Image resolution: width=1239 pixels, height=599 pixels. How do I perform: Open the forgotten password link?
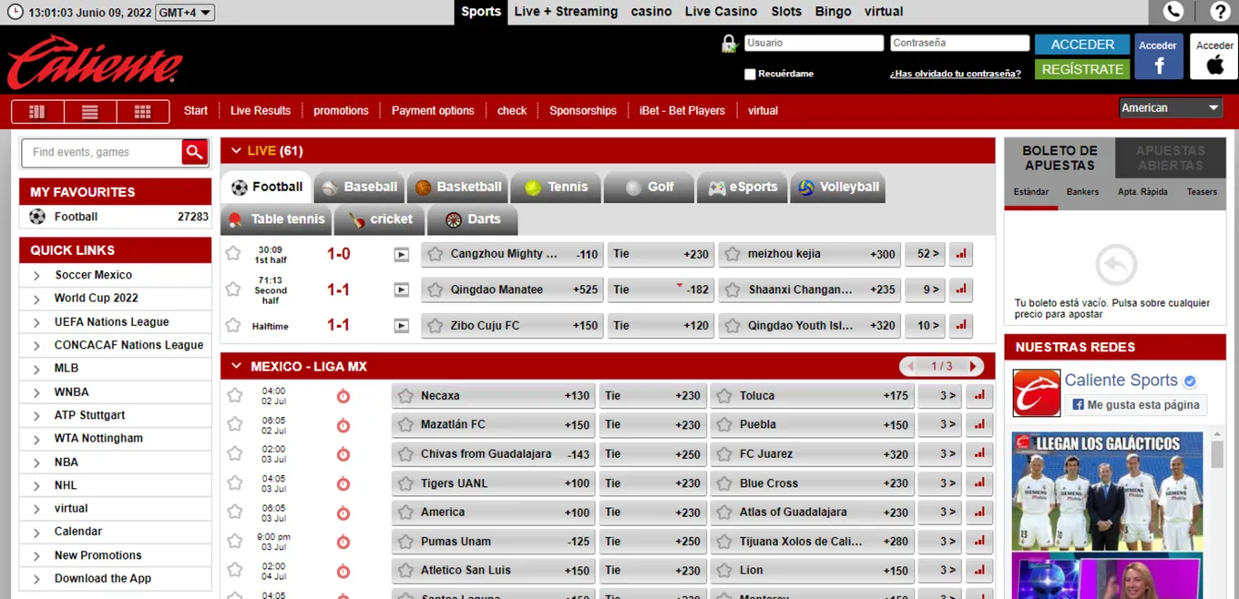pos(955,74)
